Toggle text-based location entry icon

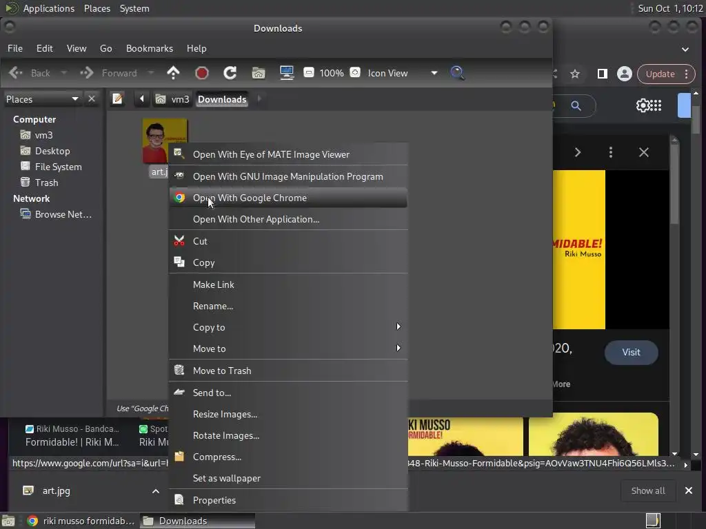tap(117, 98)
